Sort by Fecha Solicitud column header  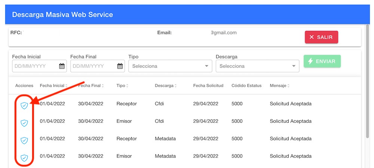[209, 86]
